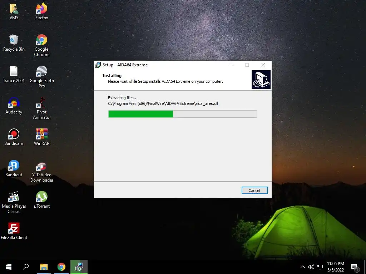Select YTD Video Downloader icon
The height and width of the screenshot is (274, 366).
tap(41, 171)
